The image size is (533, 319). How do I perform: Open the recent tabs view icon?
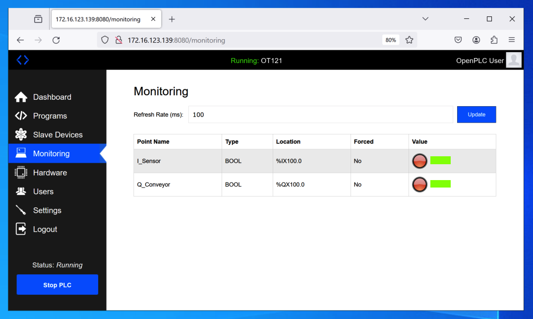coord(38,19)
